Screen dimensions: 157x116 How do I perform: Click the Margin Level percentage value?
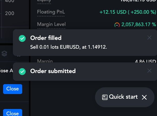coord(139,25)
